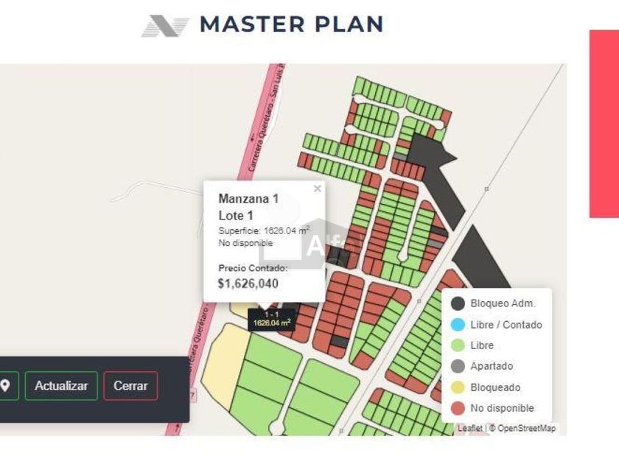Click the red panel at the right edge

pyautogui.click(x=604, y=124)
